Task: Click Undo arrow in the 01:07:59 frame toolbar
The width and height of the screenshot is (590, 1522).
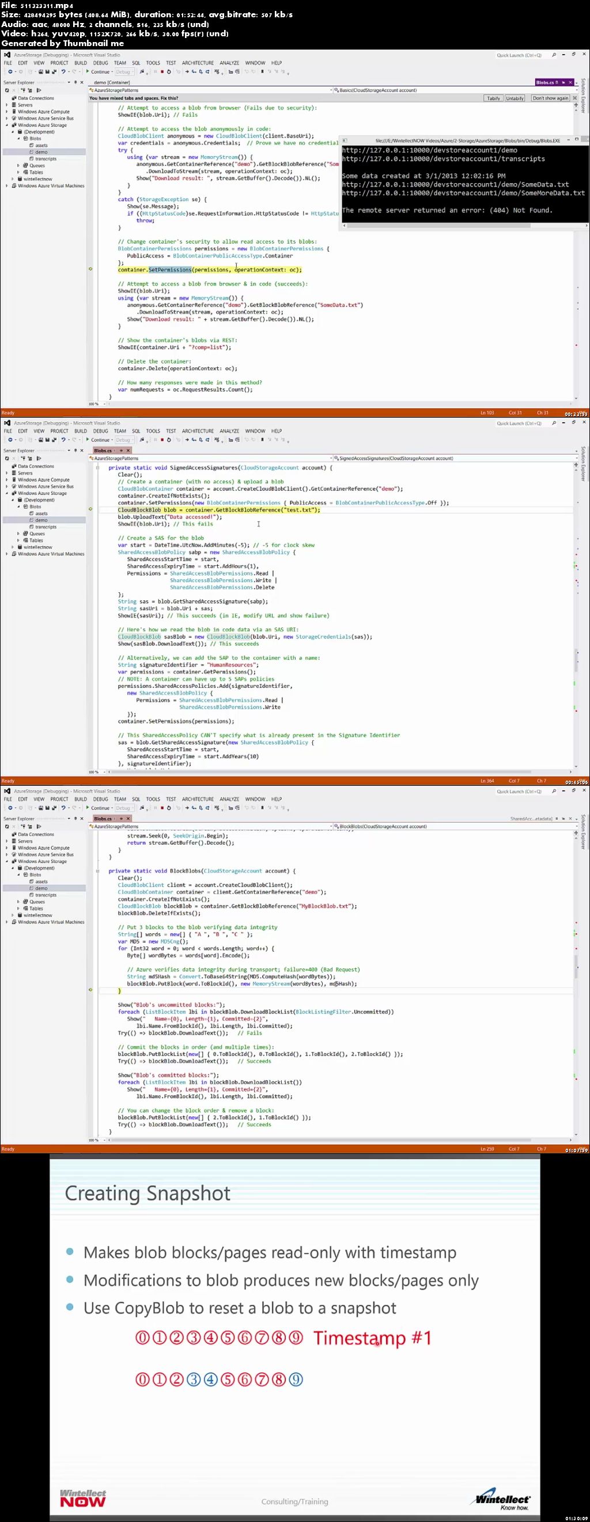Action: point(63,808)
